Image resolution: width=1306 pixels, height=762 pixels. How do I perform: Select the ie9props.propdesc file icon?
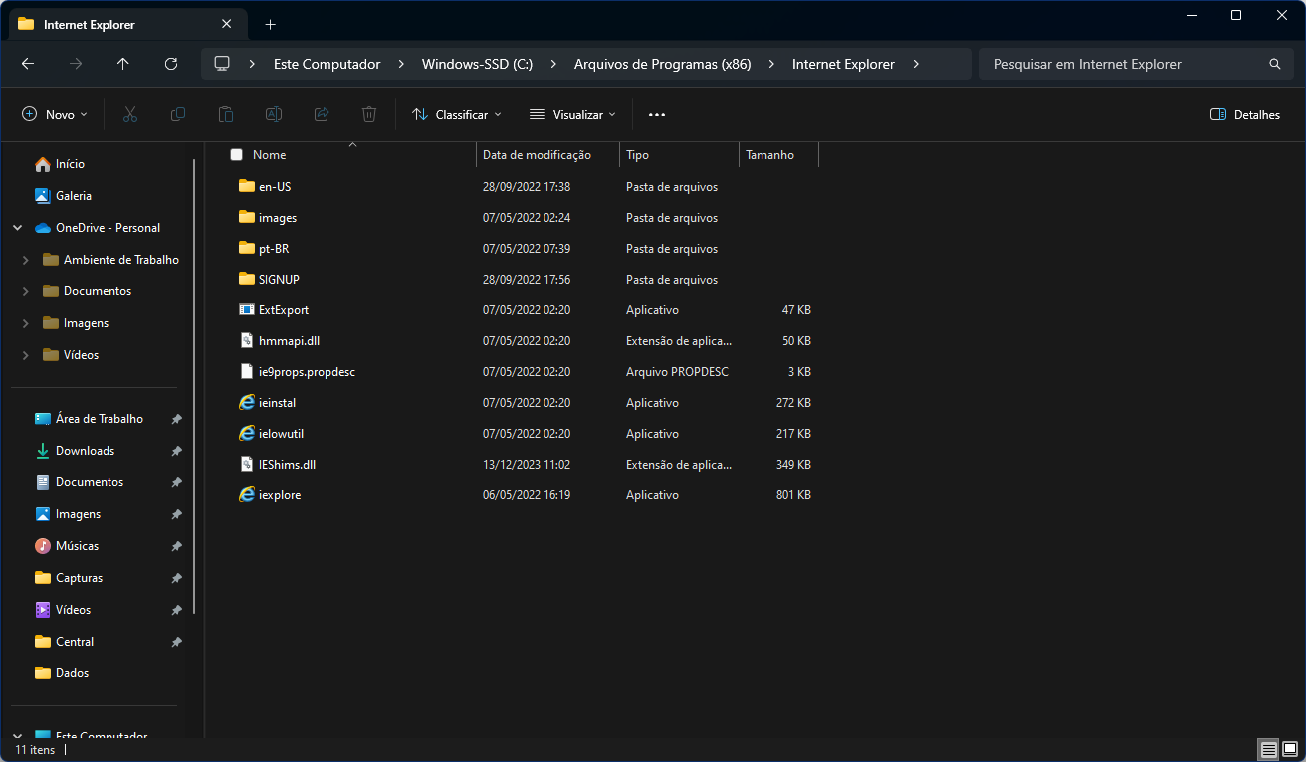[x=247, y=371]
